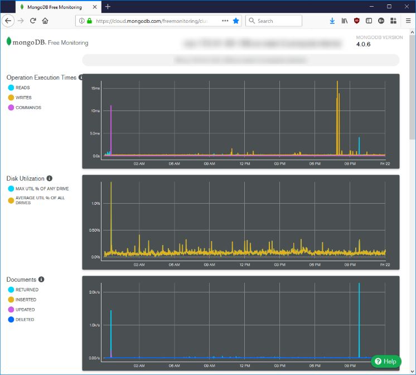Click the info icon beside Operation Execution Times
416x375 pixels.
pyautogui.click(x=81, y=78)
